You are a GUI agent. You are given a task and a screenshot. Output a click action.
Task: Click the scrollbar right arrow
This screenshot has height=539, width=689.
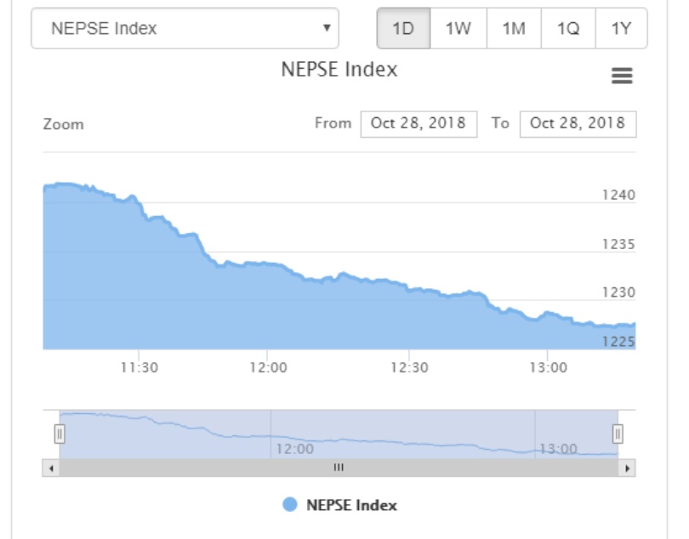[628, 468]
